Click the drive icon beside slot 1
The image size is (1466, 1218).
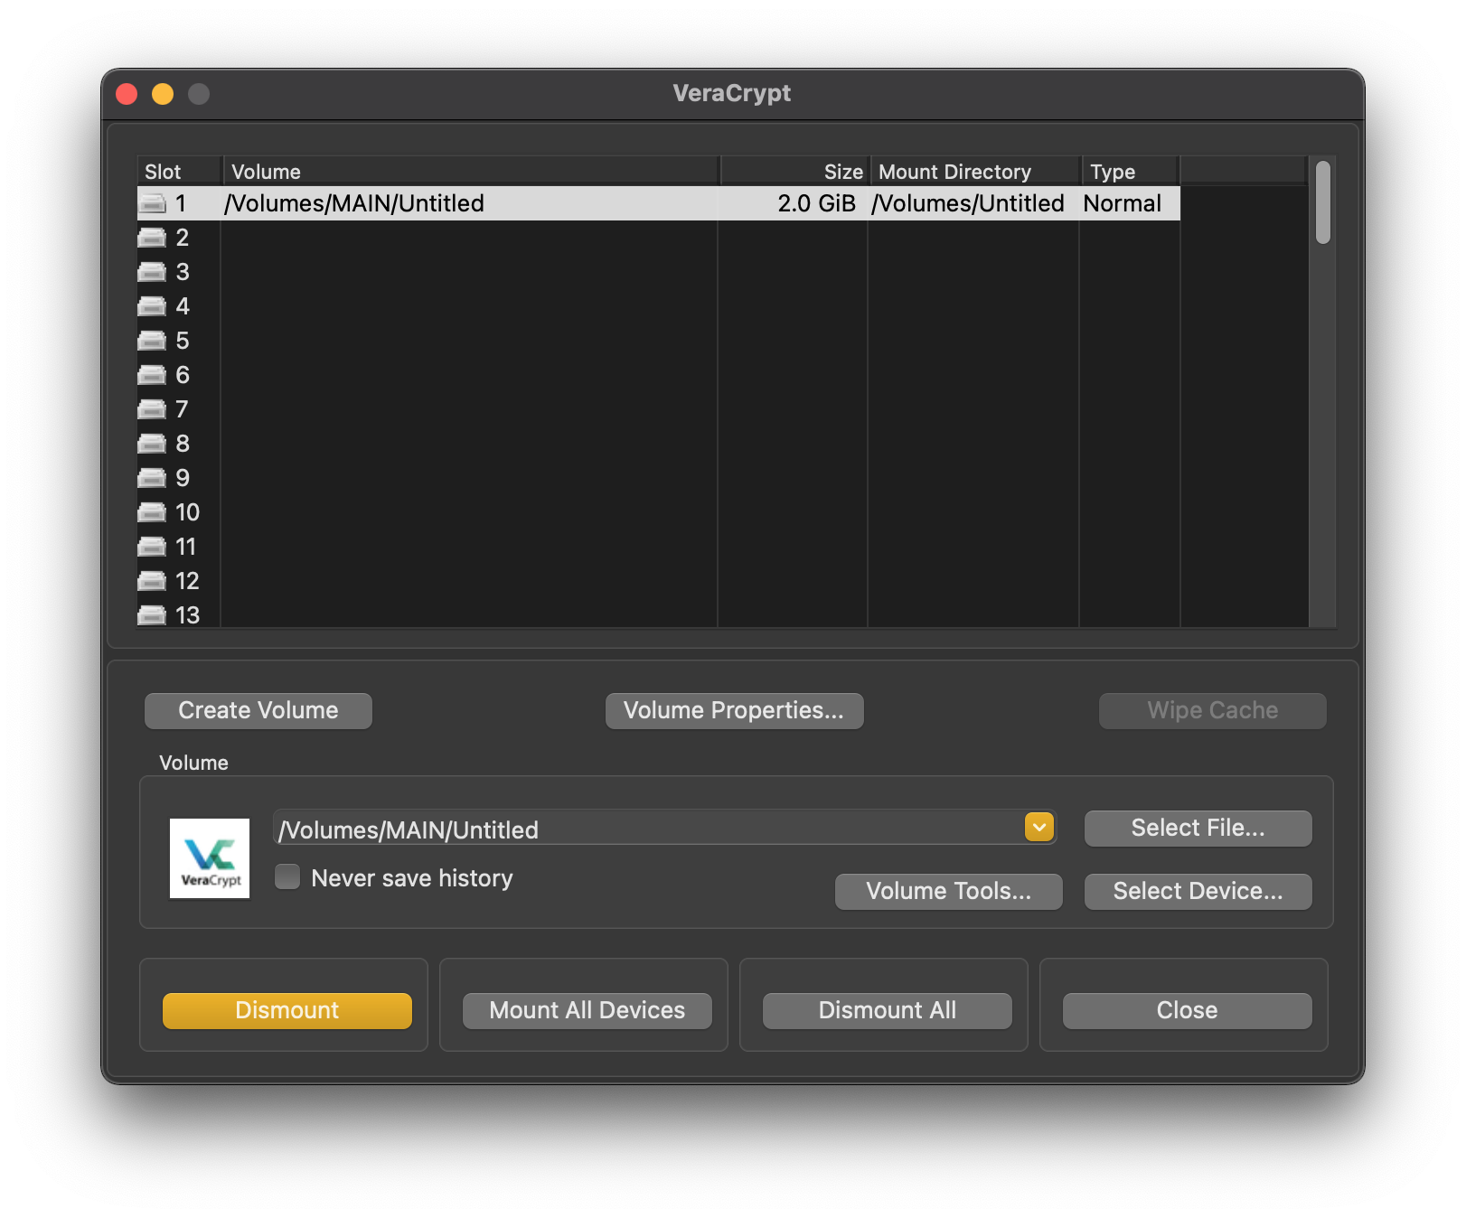tap(151, 203)
